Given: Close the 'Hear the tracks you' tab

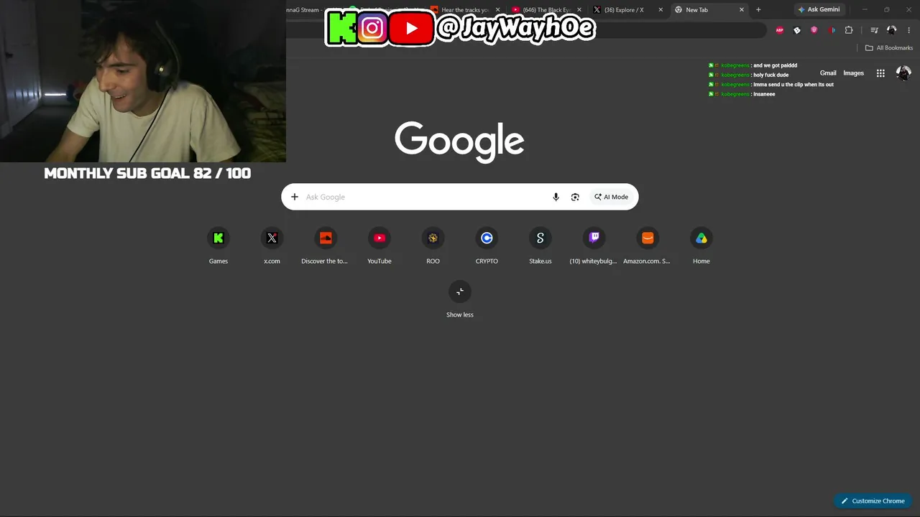Looking at the screenshot, I should pyautogui.click(x=497, y=10).
